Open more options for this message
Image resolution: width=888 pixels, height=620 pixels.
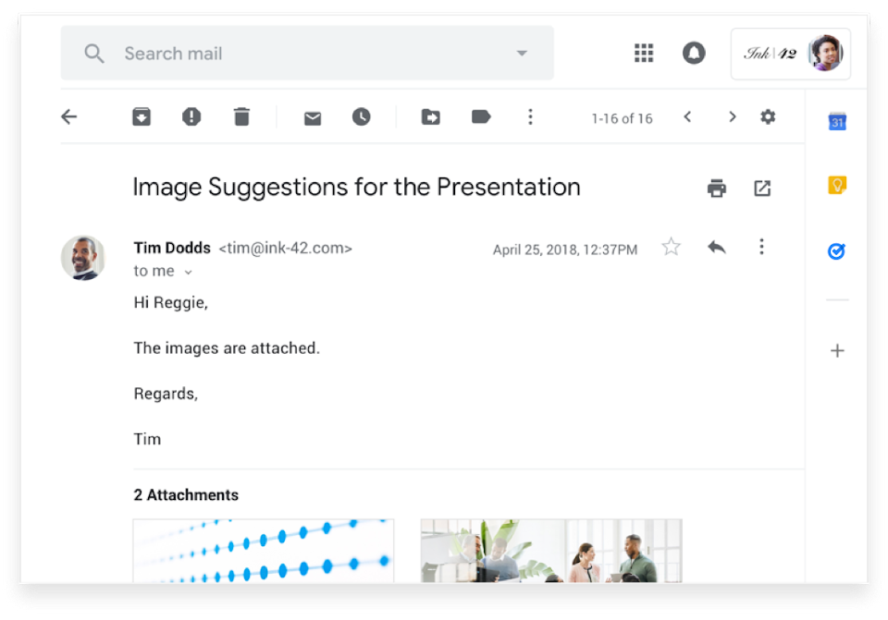click(x=761, y=247)
